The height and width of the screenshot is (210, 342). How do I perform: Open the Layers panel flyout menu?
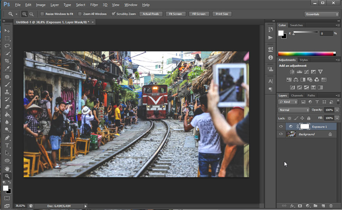point(337,95)
